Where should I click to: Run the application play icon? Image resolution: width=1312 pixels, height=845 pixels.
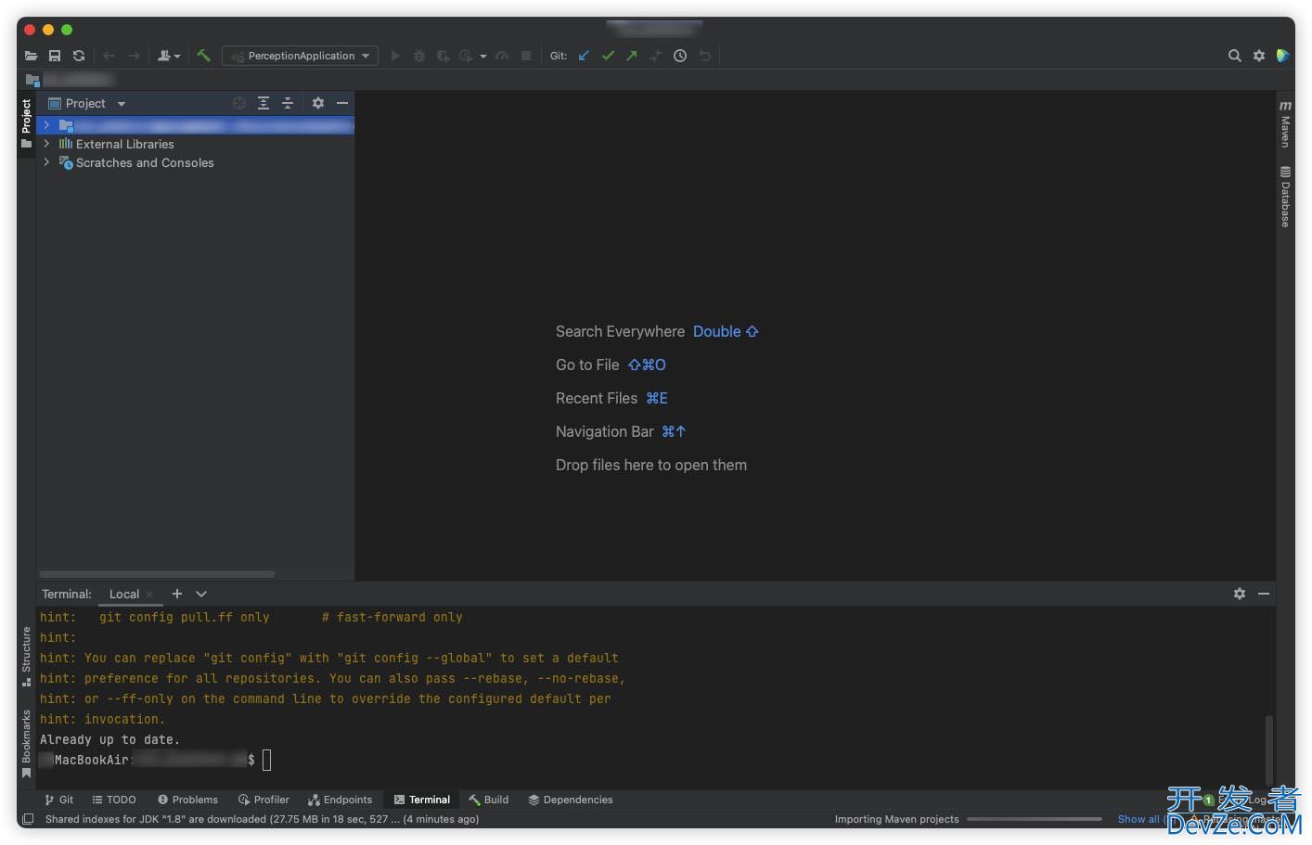pos(395,56)
